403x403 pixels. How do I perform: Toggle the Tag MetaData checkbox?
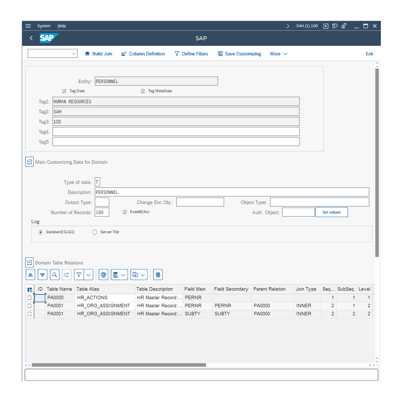pos(143,91)
